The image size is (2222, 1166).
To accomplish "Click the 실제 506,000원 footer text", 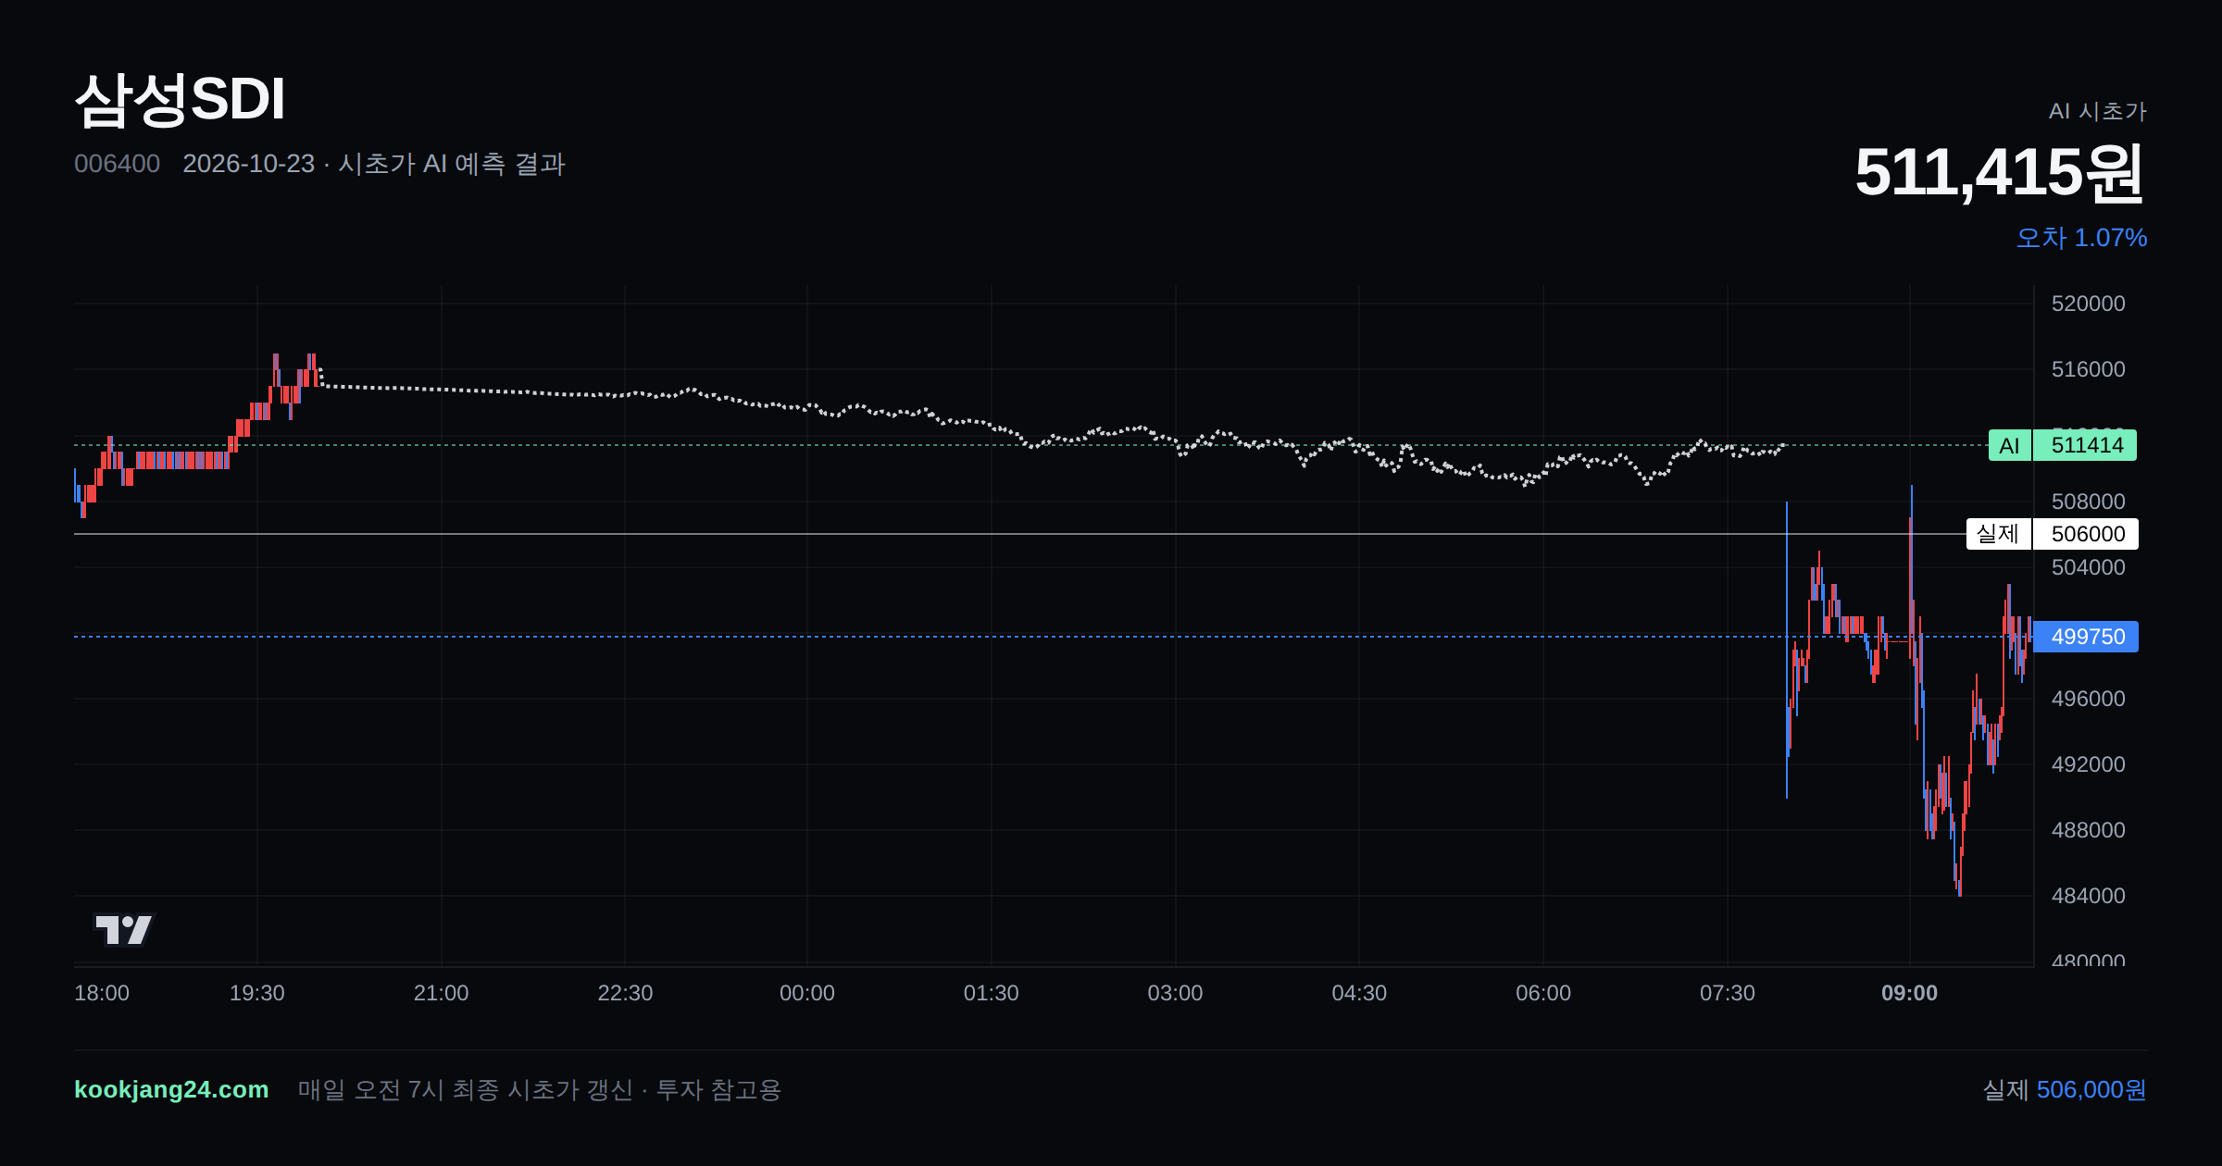I will [2064, 1089].
